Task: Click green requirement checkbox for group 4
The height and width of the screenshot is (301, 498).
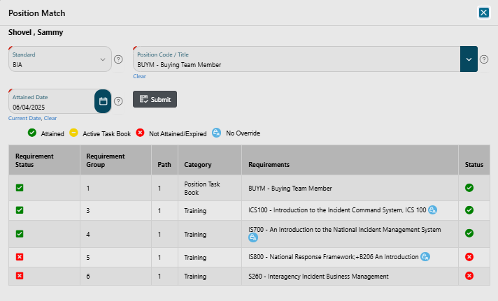Action: click(20, 234)
